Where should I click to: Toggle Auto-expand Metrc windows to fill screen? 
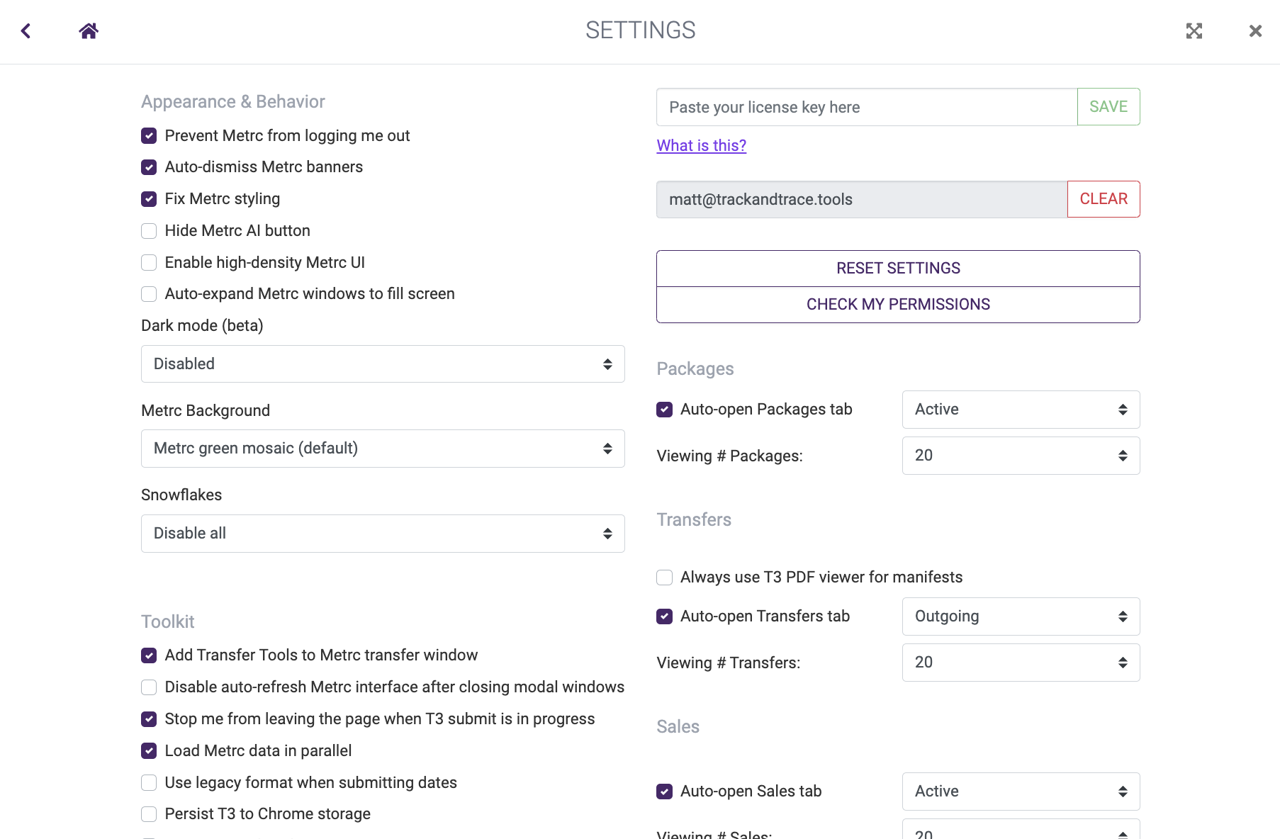(149, 294)
